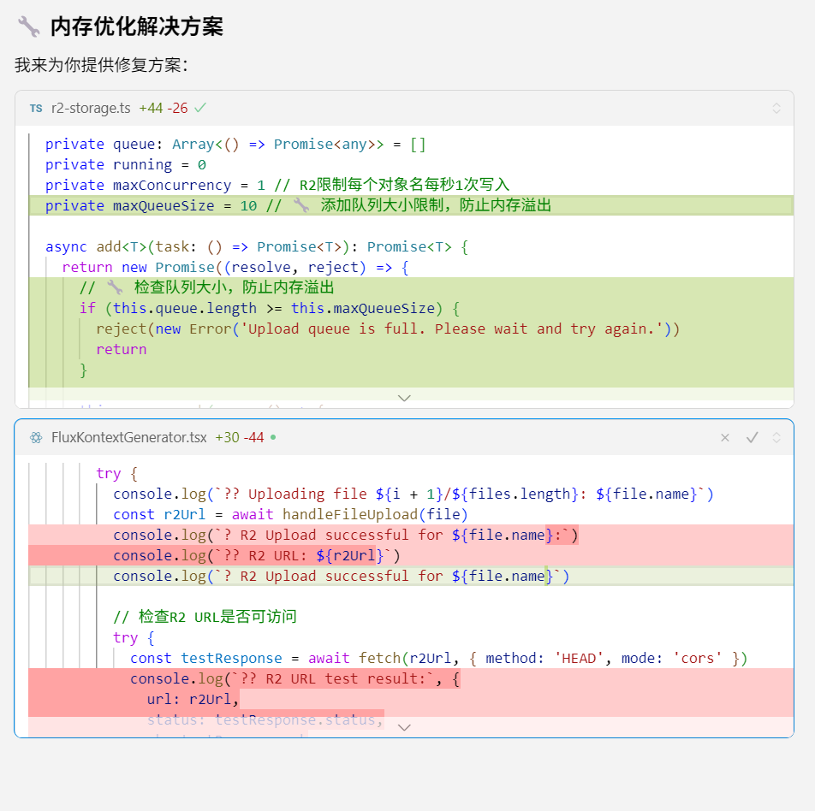Screen dimensions: 815x811
Task: Show more of r2-storage.ts diff with bottom chevron
Action: [404, 398]
